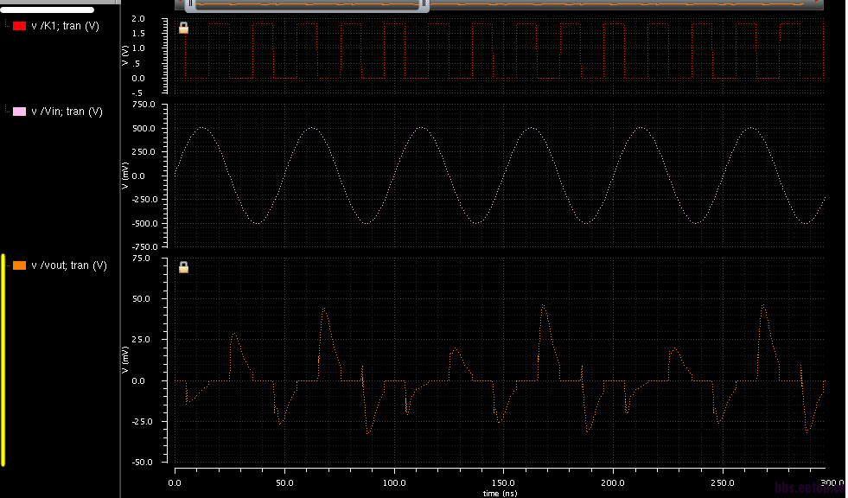The width and height of the screenshot is (848, 498).
Task: Click the zoom overview bar between its two handles
Action: [307, 4]
